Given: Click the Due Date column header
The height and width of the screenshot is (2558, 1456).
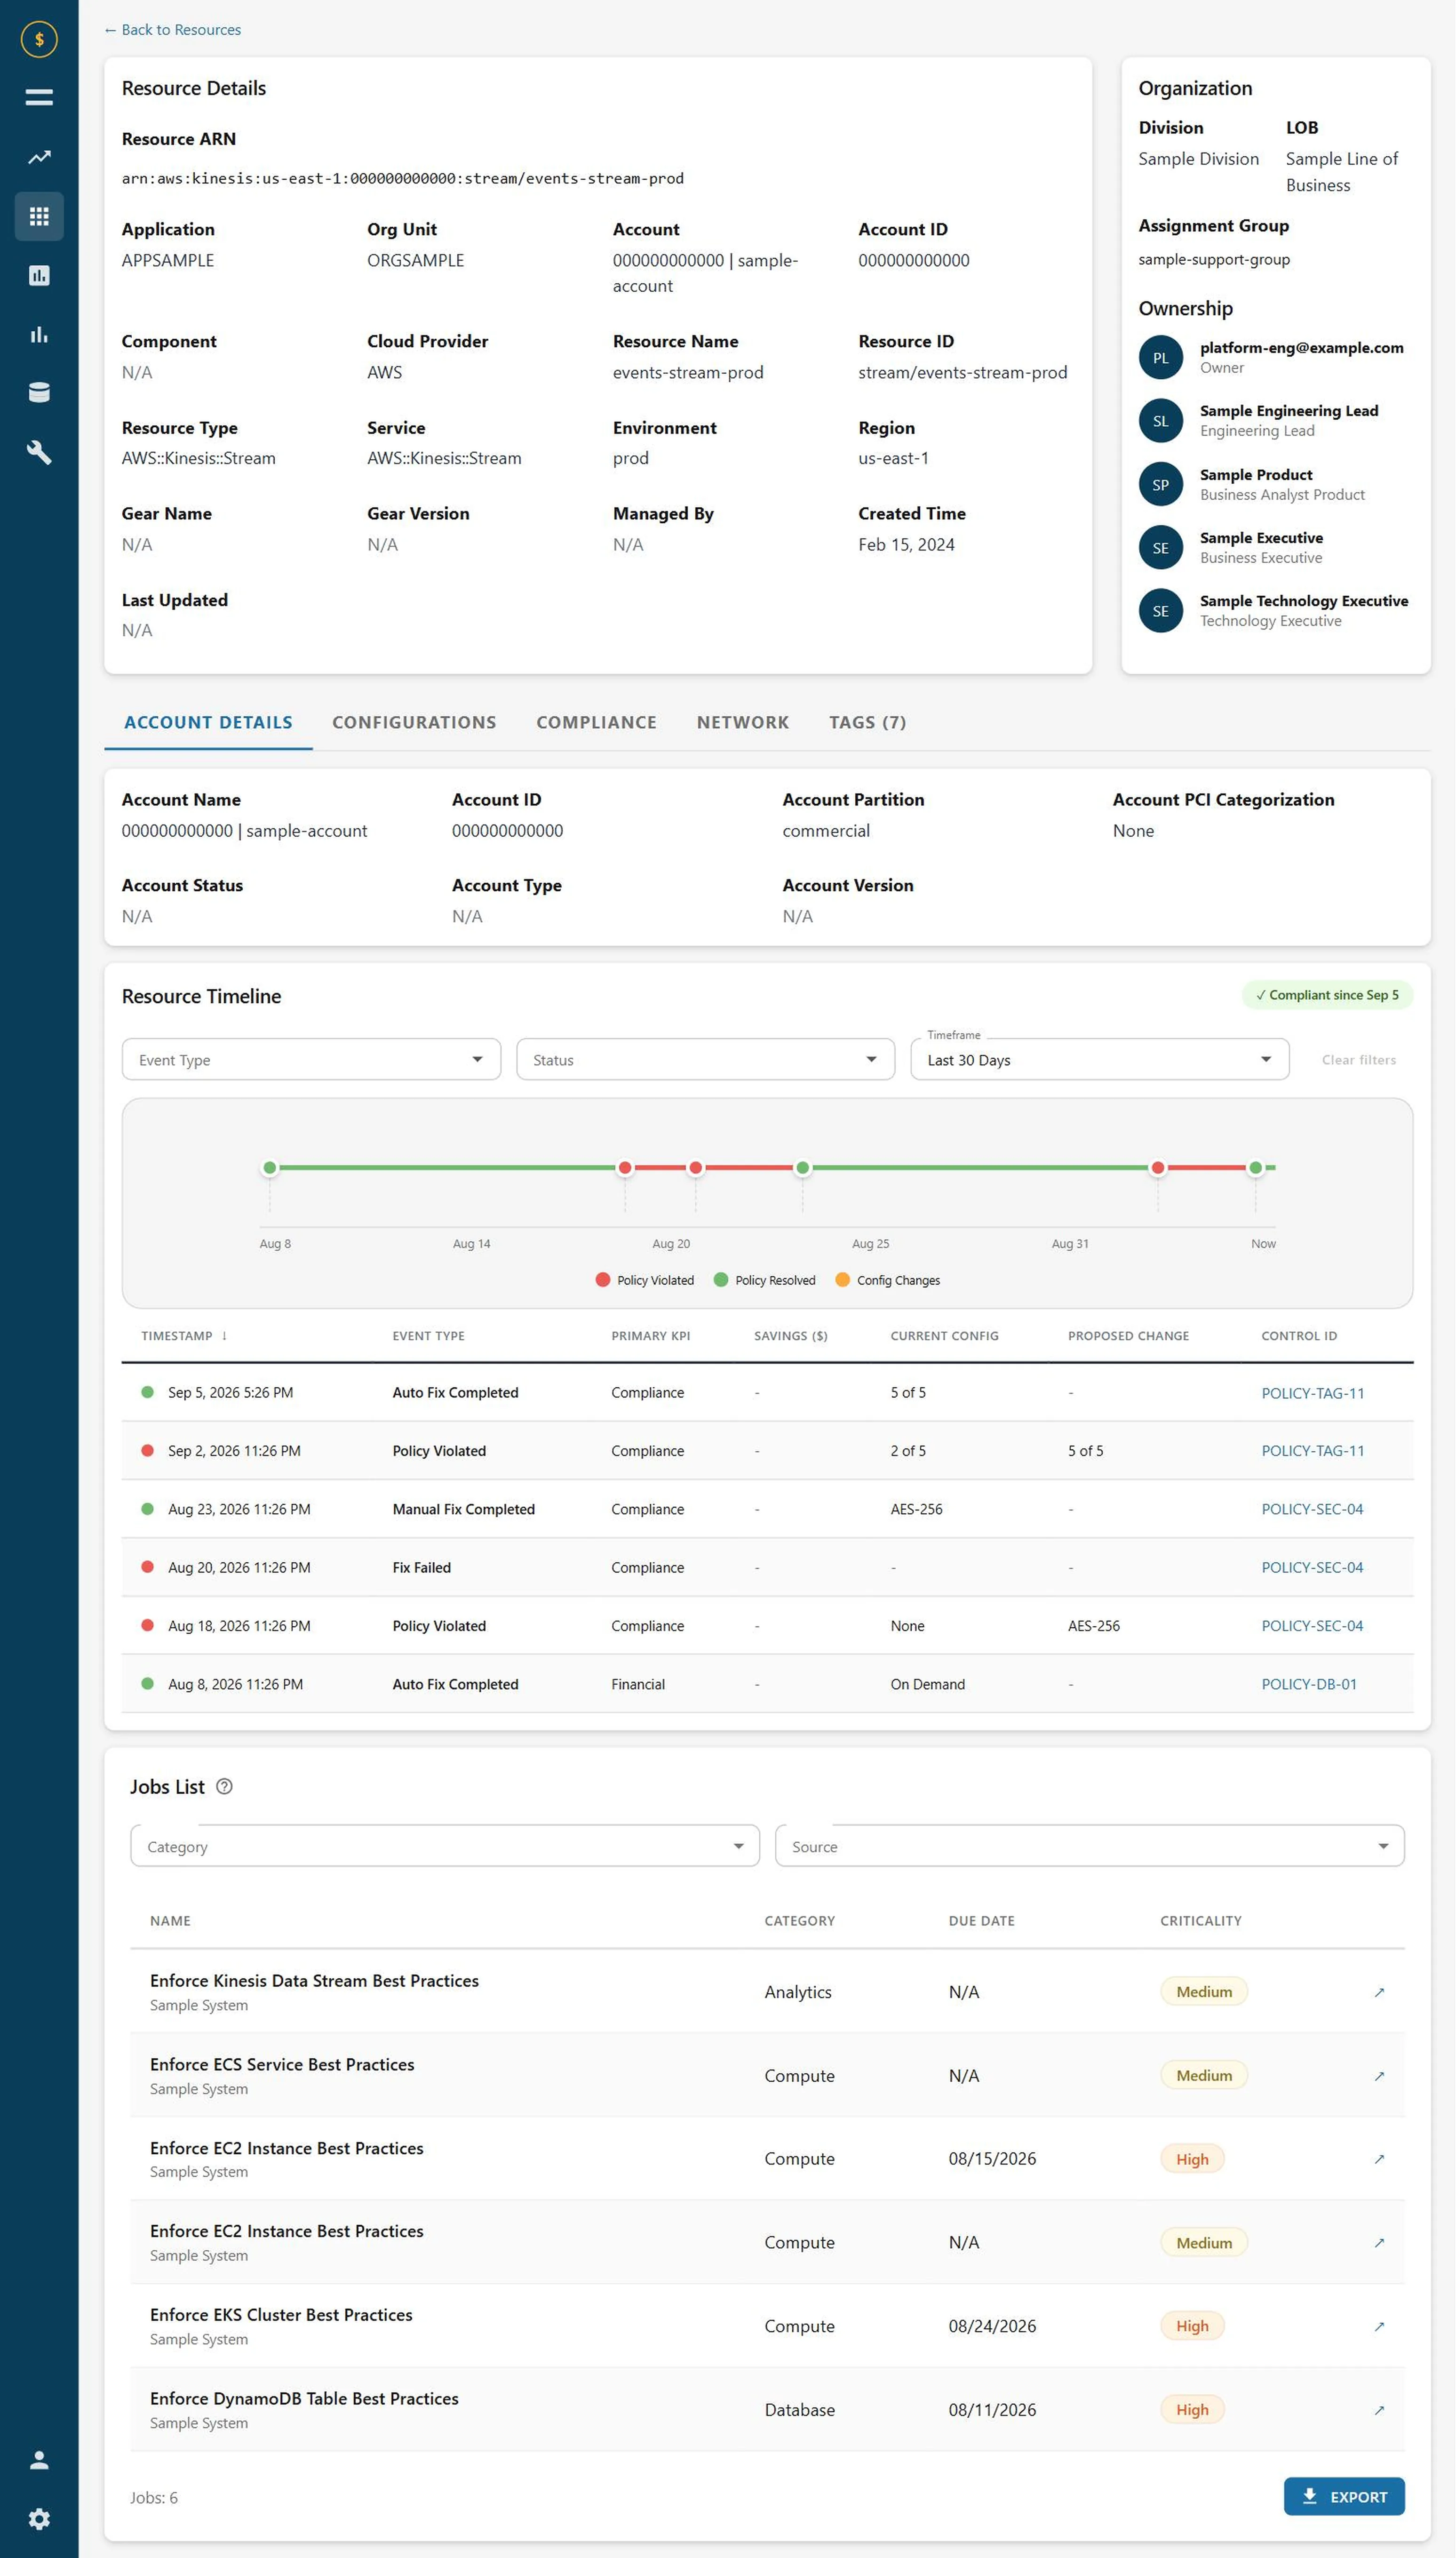Looking at the screenshot, I should pyautogui.click(x=981, y=1920).
